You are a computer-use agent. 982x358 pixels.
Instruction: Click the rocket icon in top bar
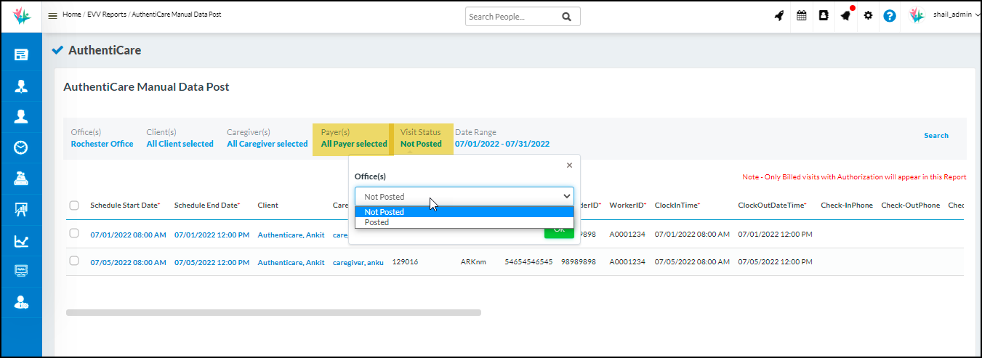tap(779, 15)
